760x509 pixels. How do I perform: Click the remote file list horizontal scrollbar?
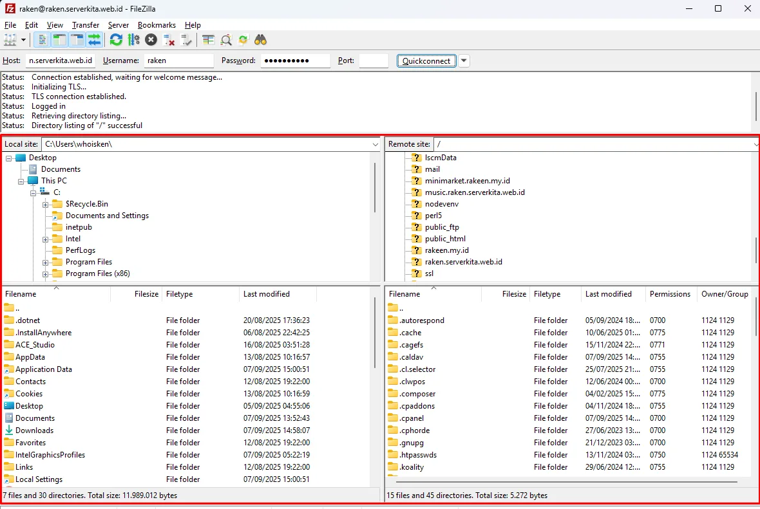(x=567, y=481)
